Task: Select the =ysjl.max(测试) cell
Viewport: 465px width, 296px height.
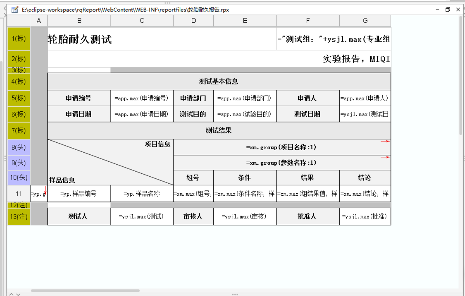Action: (142, 217)
